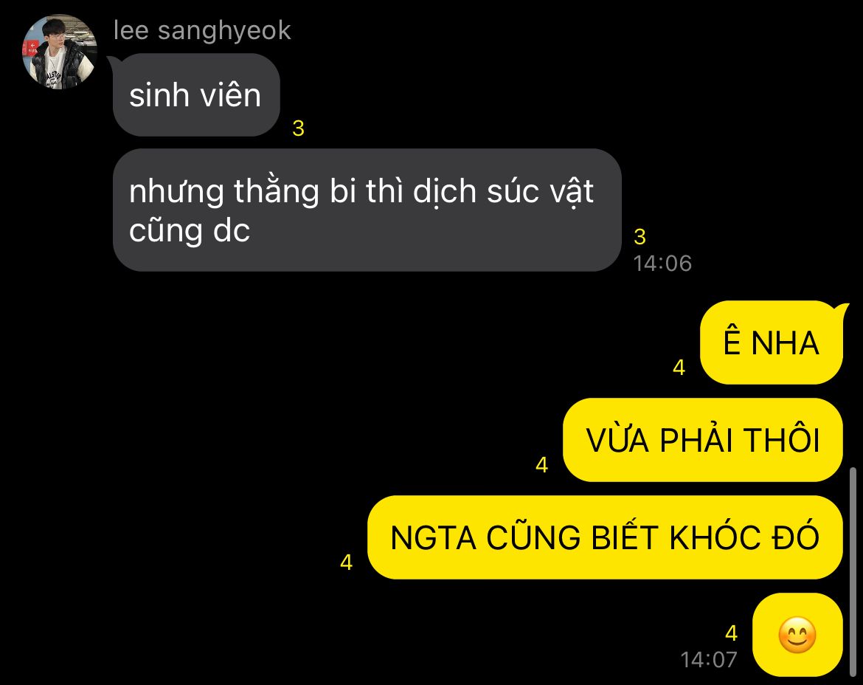Click unread count 4 beside "NGTA CŨNG BIẾT KHÓC ĐÓ"

[346, 562]
